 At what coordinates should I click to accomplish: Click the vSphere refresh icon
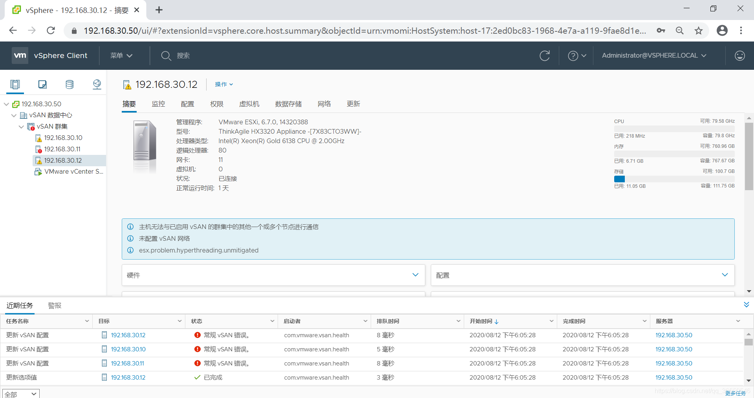[x=545, y=56]
